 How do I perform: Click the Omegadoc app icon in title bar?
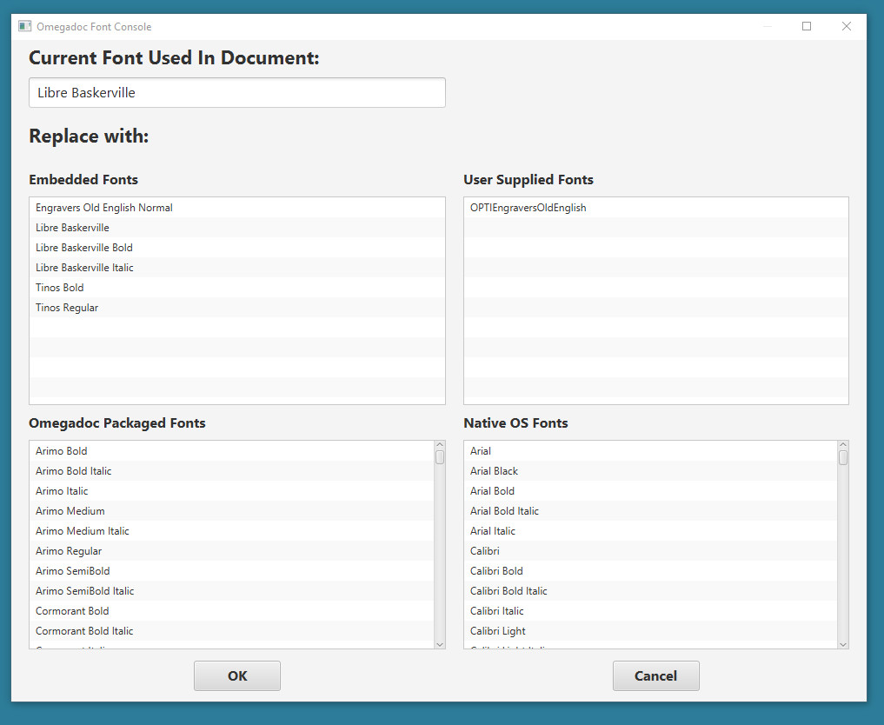point(25,26)
